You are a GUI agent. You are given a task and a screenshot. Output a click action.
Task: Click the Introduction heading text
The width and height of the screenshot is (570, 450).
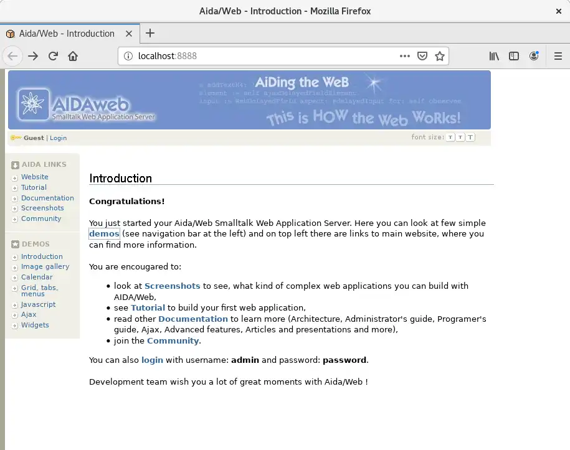[121, 179]
